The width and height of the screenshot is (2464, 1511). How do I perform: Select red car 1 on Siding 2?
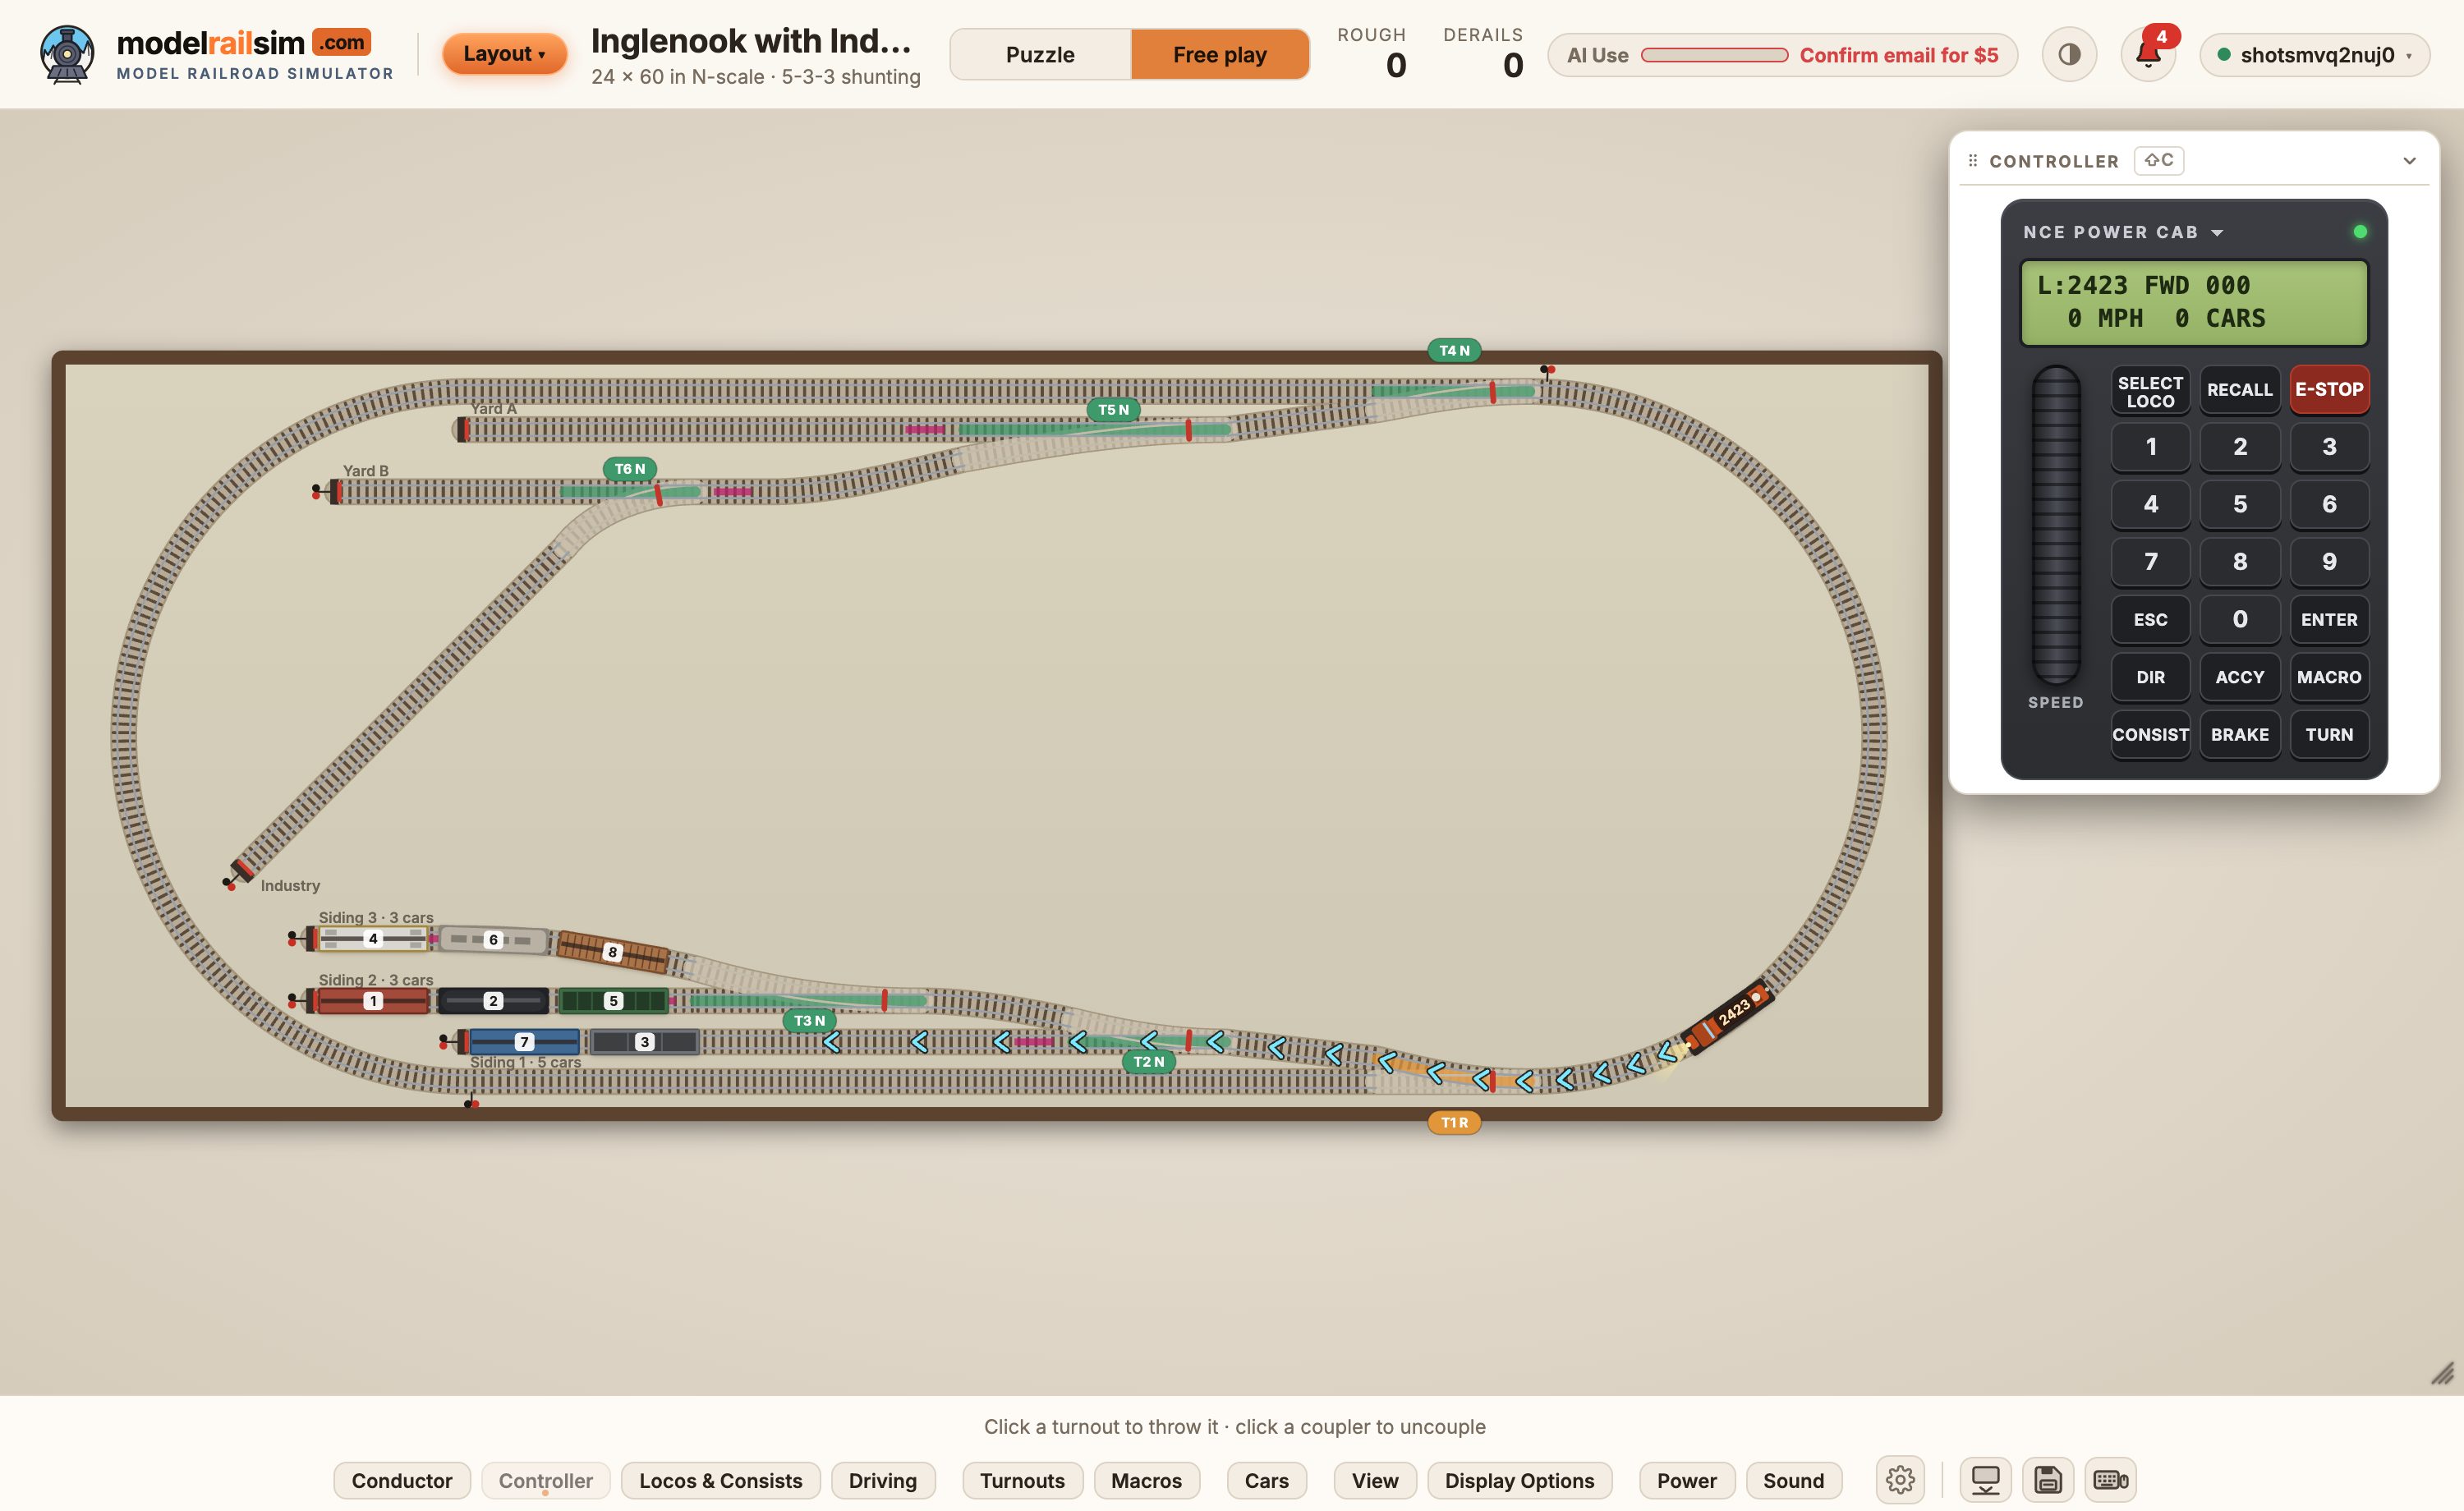point(372,1001)
